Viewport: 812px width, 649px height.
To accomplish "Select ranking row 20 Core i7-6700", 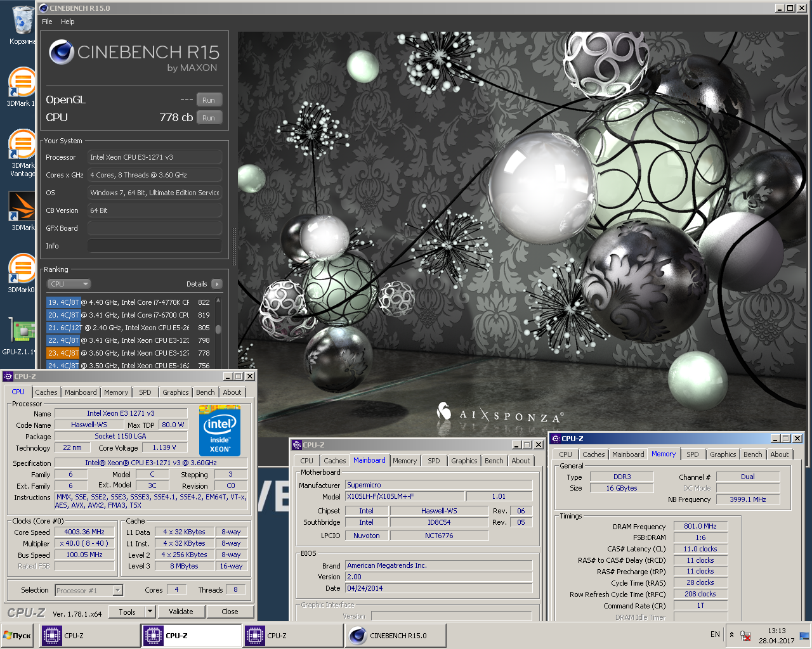I will click(129, 315).
